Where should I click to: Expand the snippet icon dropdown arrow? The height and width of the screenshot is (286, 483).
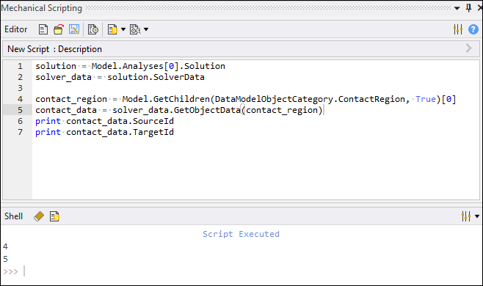click(123, 29)
